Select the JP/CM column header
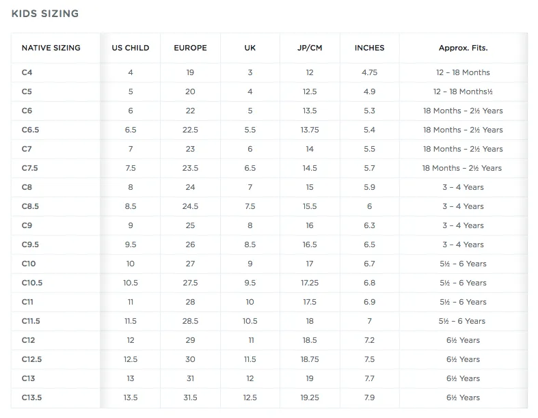The width and height of the screenshot is (538, 418). pyautogui.click(x=310, y=48)
